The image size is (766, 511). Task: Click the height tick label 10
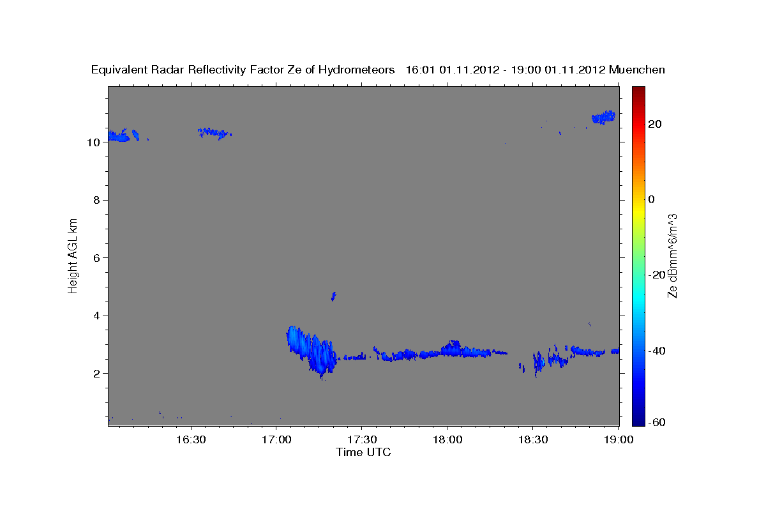point(93,142)
